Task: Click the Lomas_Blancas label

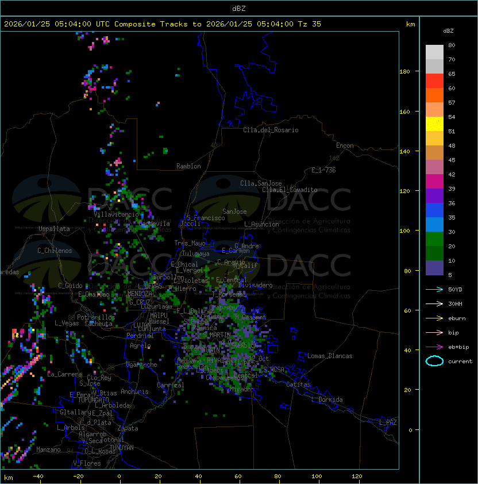Action: (x=330, y=356)
